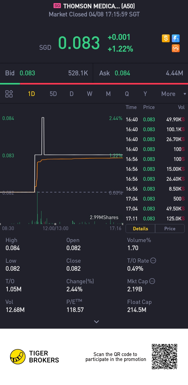Tap the +0.001 price change
This screenshot has width=188, height=385.
pos(119,37)
